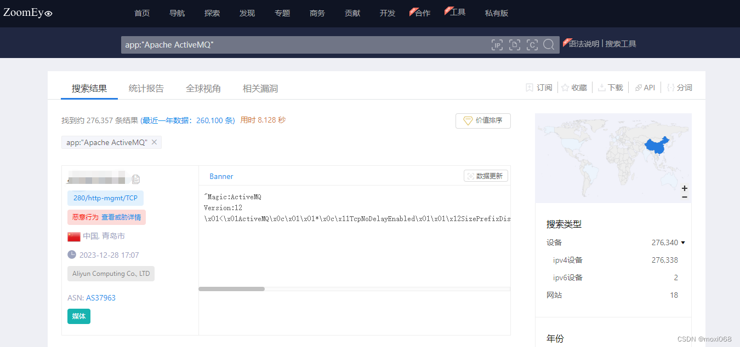The image size is (740, 347).
Task: Open 首页 in top navigation
Action: point(142,13)
